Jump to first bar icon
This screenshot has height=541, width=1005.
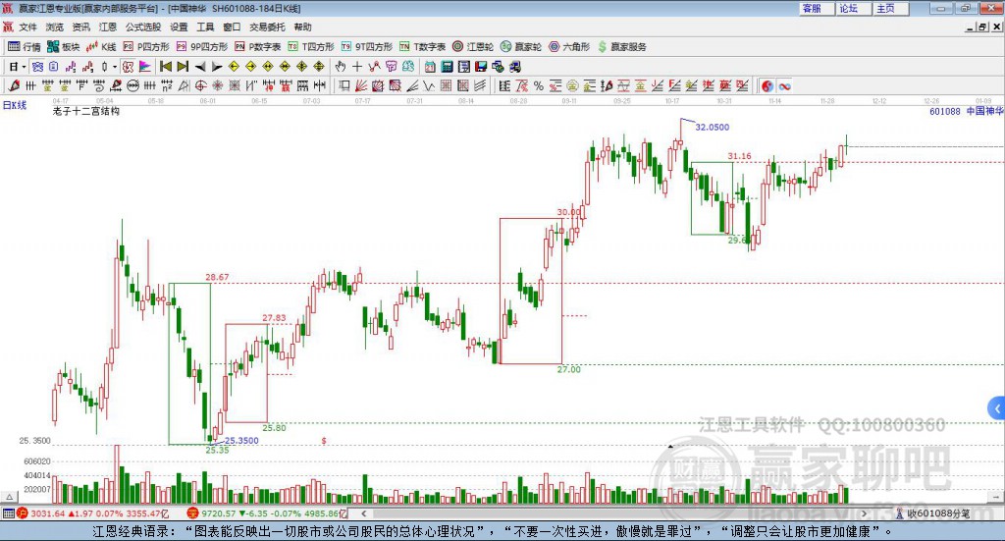[165, 67]
